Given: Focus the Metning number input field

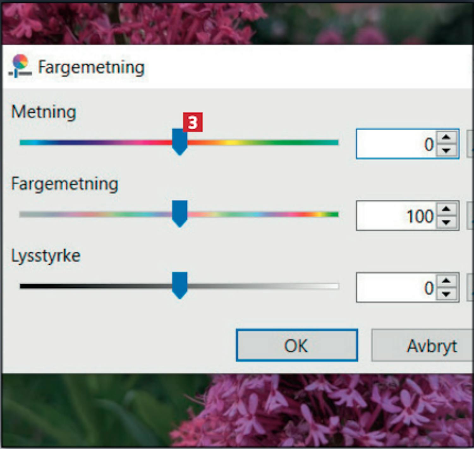Looking at the screenshot, I should point(396,144).
